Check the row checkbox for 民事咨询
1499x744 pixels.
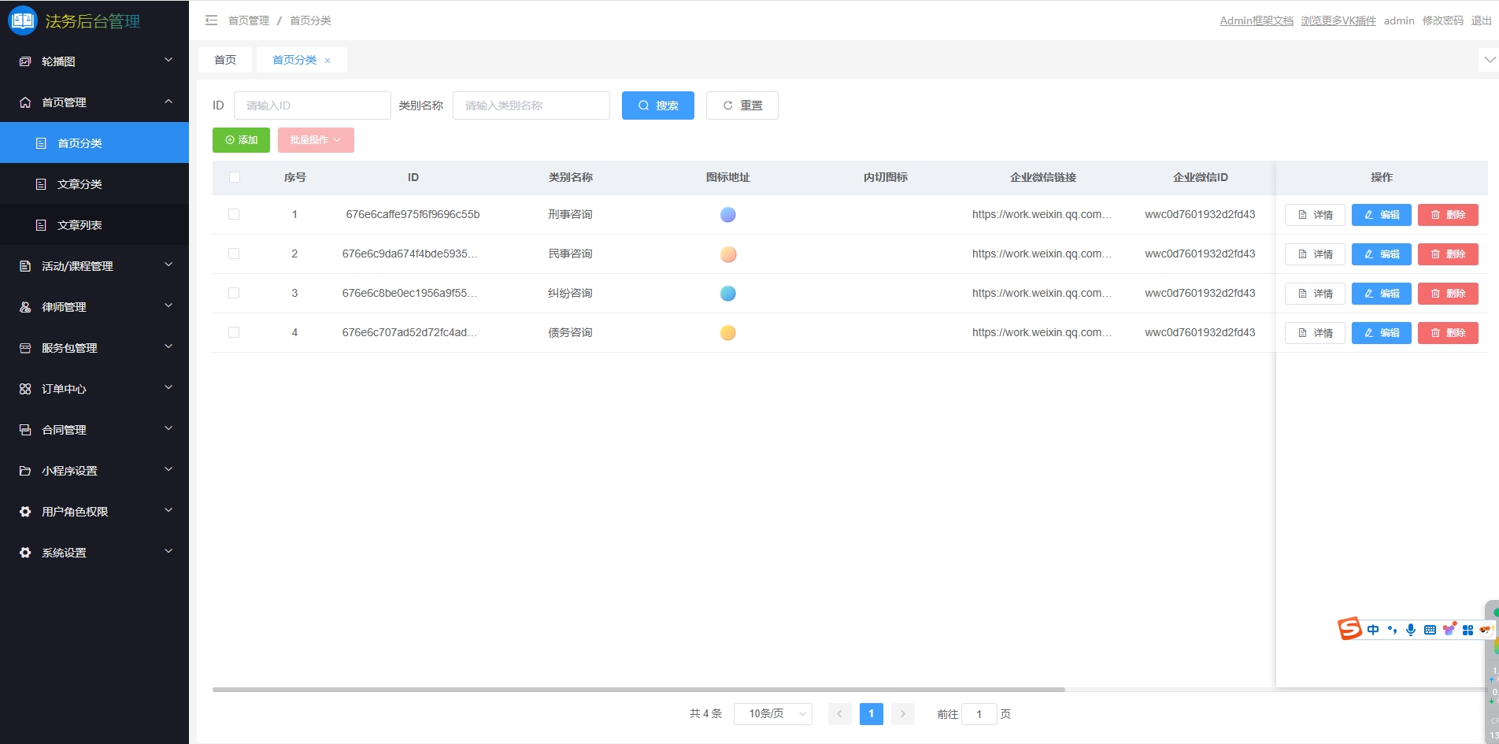234,254
